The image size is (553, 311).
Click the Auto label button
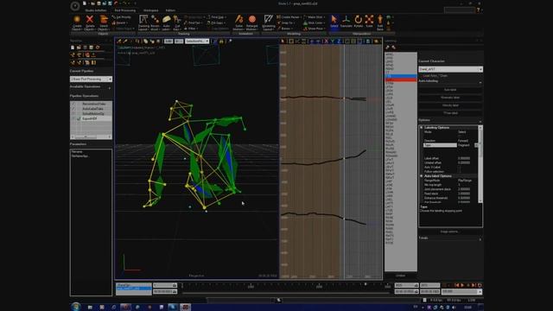click(450, 90)
